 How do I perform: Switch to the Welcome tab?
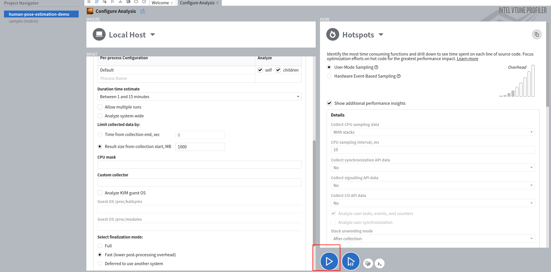[160, 3]
